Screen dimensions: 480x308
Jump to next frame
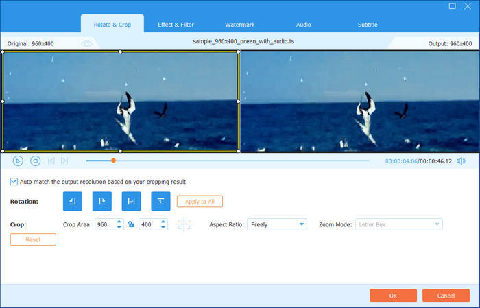pyautogui.click(x=64, y=161)
